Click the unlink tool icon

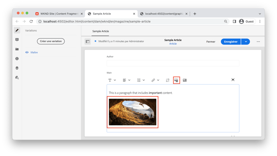tap(167, 80)
